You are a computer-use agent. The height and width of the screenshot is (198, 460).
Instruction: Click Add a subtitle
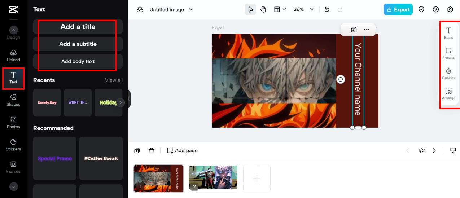click(x=78, y=44)
